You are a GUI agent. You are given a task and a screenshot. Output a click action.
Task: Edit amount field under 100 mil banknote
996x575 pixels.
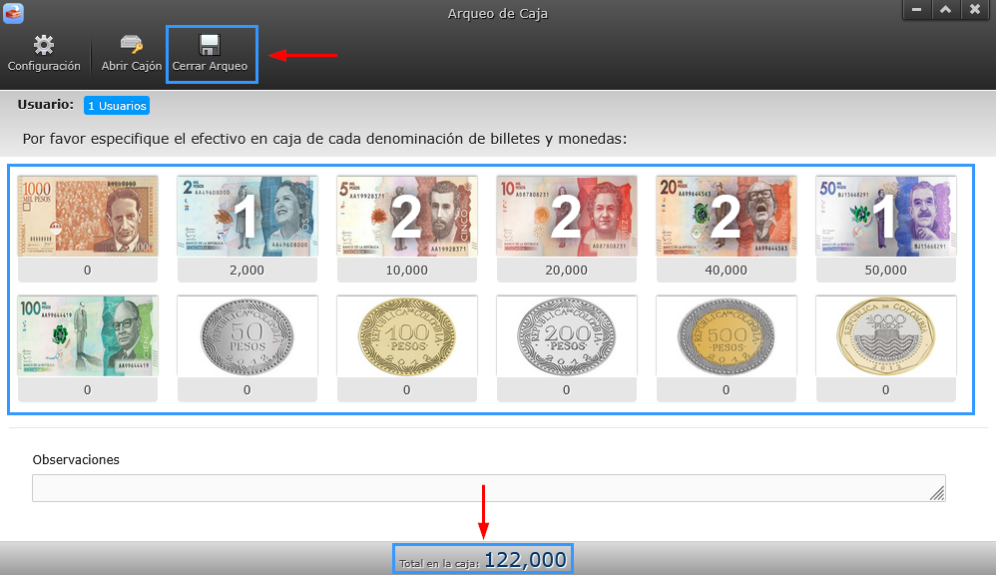88,389
